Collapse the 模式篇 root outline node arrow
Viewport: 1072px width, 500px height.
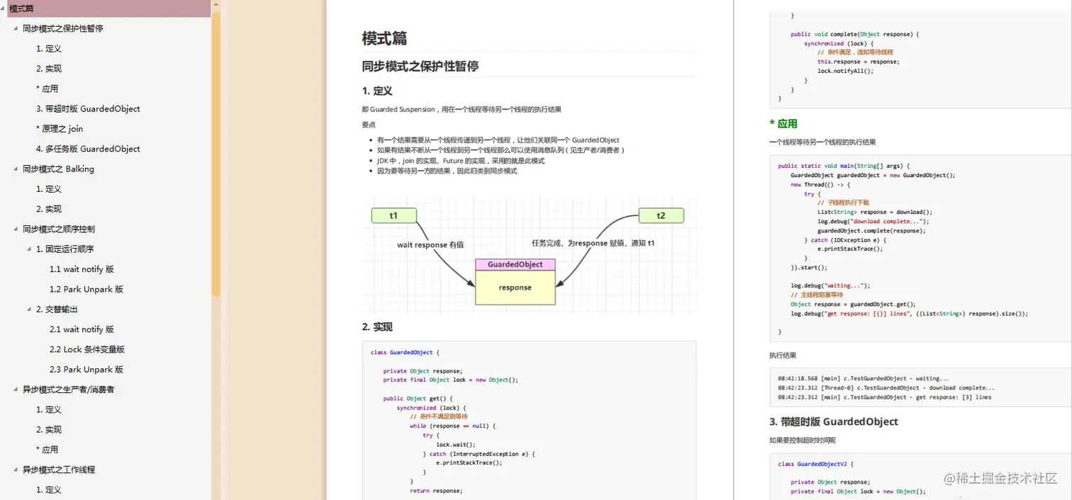[4, 8]
